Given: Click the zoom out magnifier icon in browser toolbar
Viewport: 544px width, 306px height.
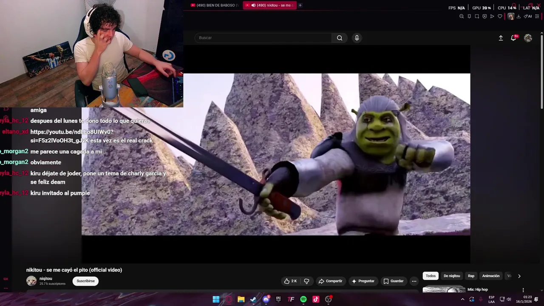Looking at the screenshot, I should tap(462, 17).
